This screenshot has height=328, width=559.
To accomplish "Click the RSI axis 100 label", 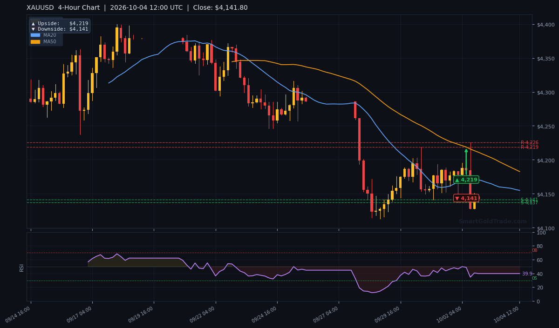I will (x=541, y=233).
